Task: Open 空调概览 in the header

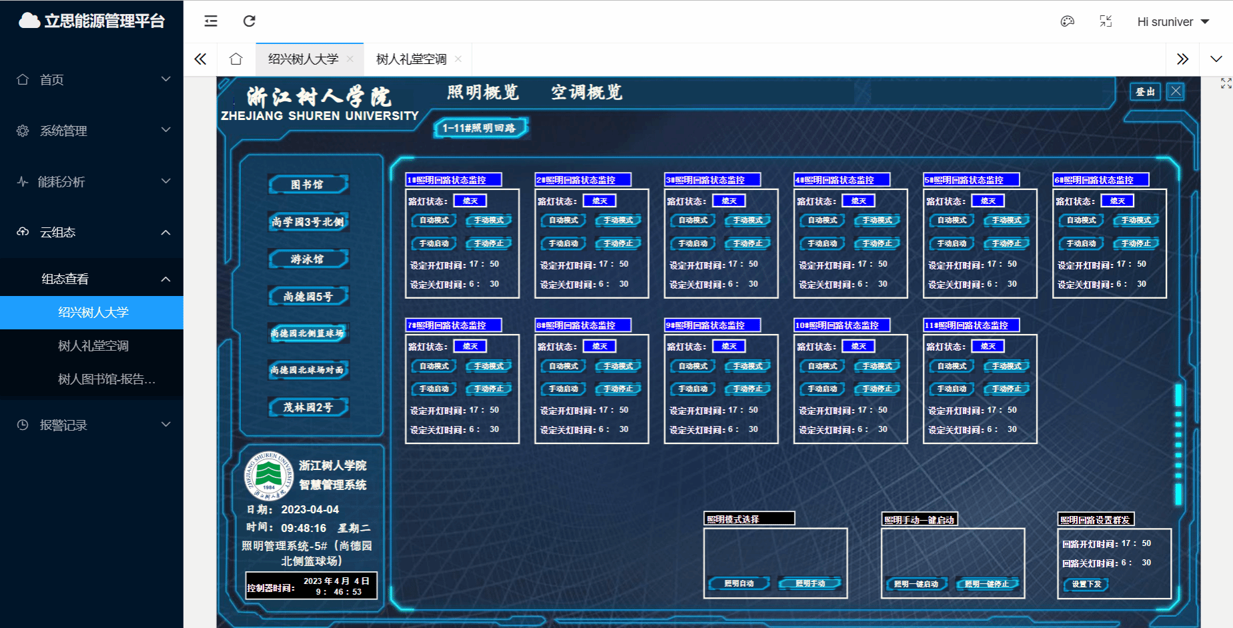Action: [586, 92]
